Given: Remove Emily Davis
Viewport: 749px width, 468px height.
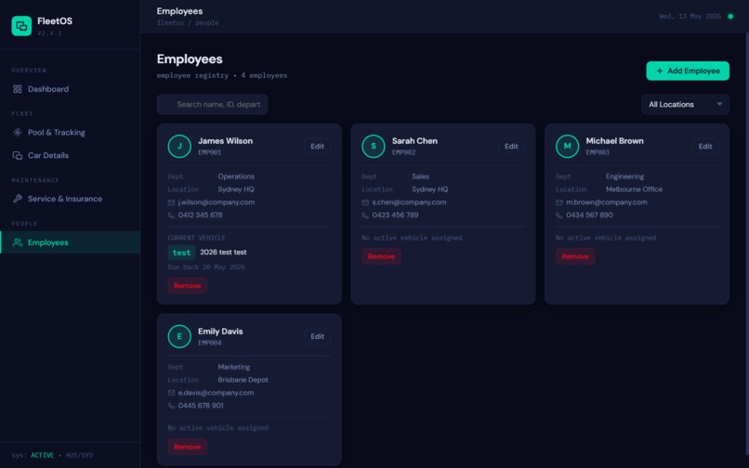Looking at the screenshot, I should pyautogui.click(x=188, y=447).
